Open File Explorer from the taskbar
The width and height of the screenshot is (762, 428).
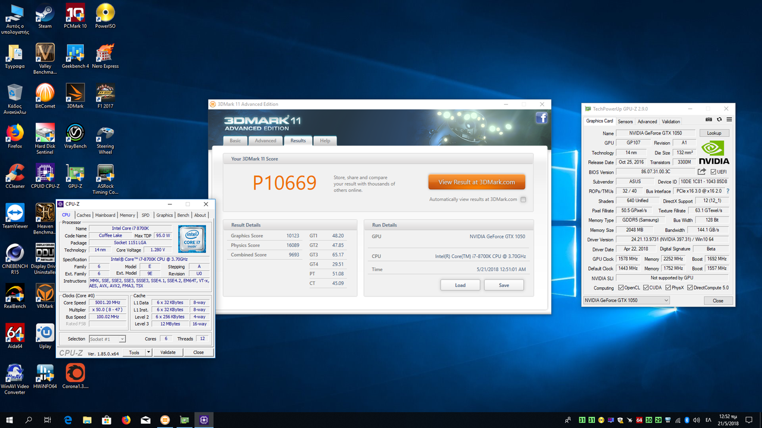coord(87,420)
